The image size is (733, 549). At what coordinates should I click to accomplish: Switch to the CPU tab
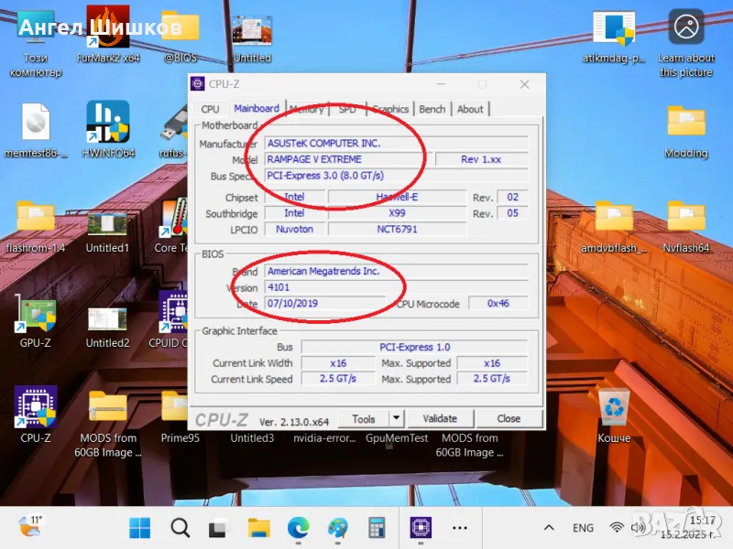[x=210, y=109]
